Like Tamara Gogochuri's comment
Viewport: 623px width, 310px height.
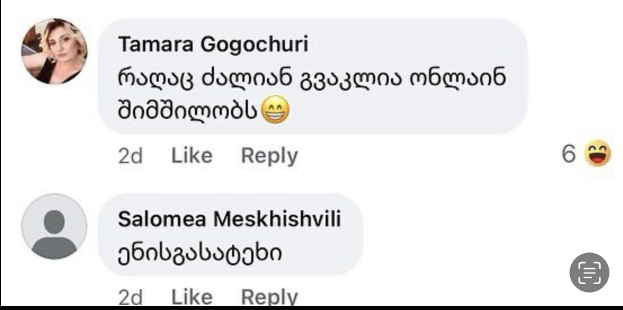tap(192, 156)
